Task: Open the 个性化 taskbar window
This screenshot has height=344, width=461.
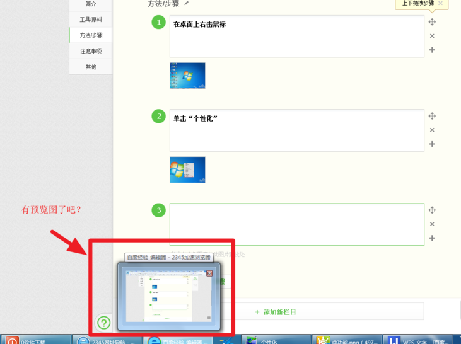Action: click(276, 340)
